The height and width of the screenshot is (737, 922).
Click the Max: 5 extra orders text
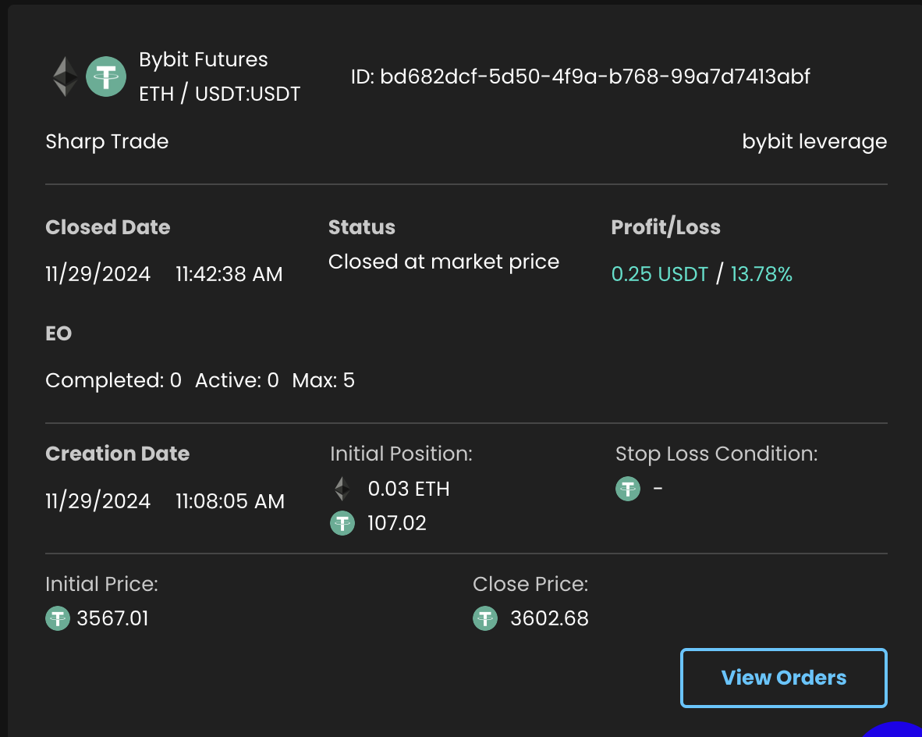click(x=323, y=380)
